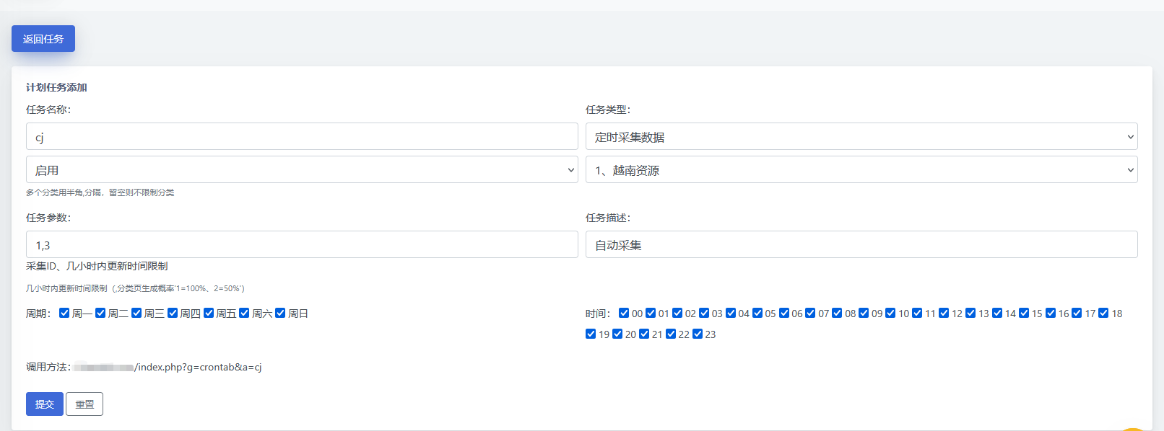Toggle the hour 19 checkbox

tap(591, 334)
